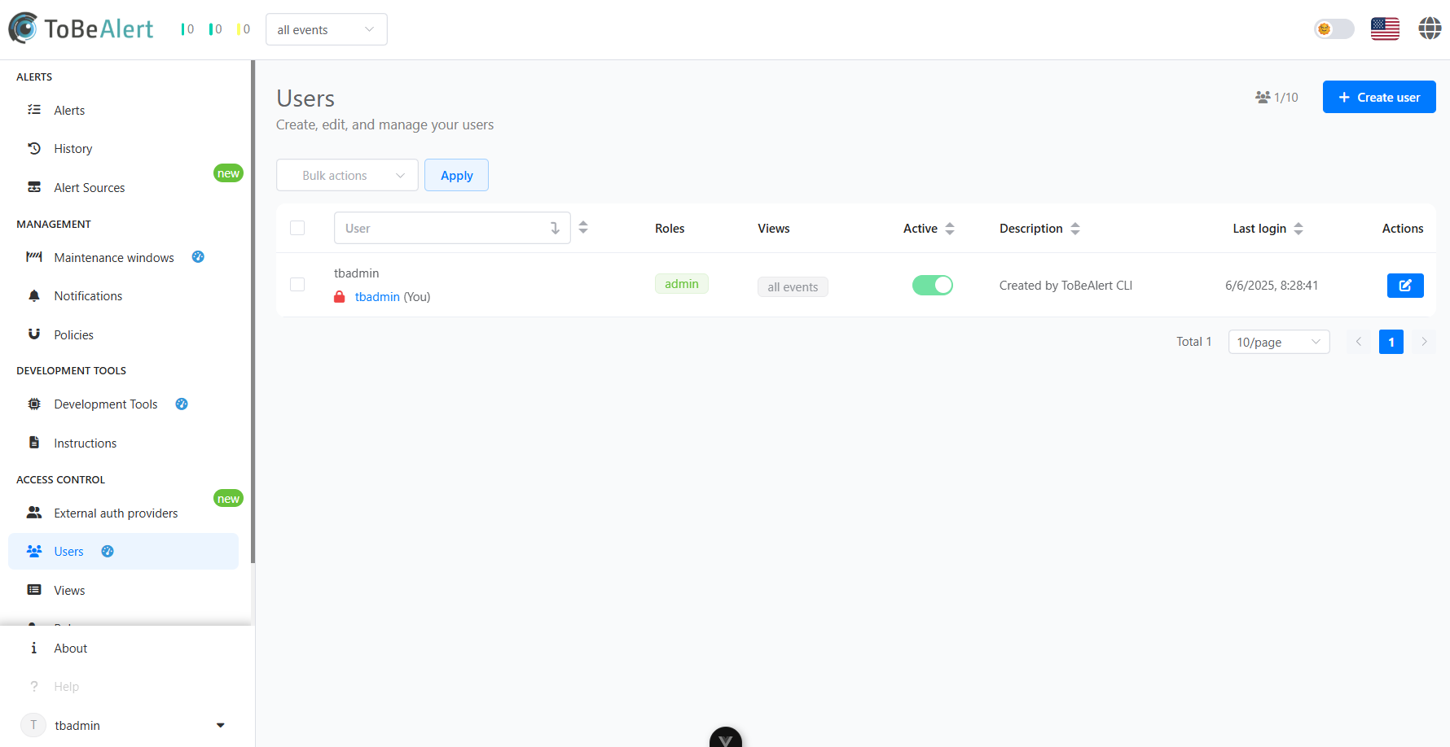Click the Instructions document icon
1450x747 pixels.
tap(34, 443)
